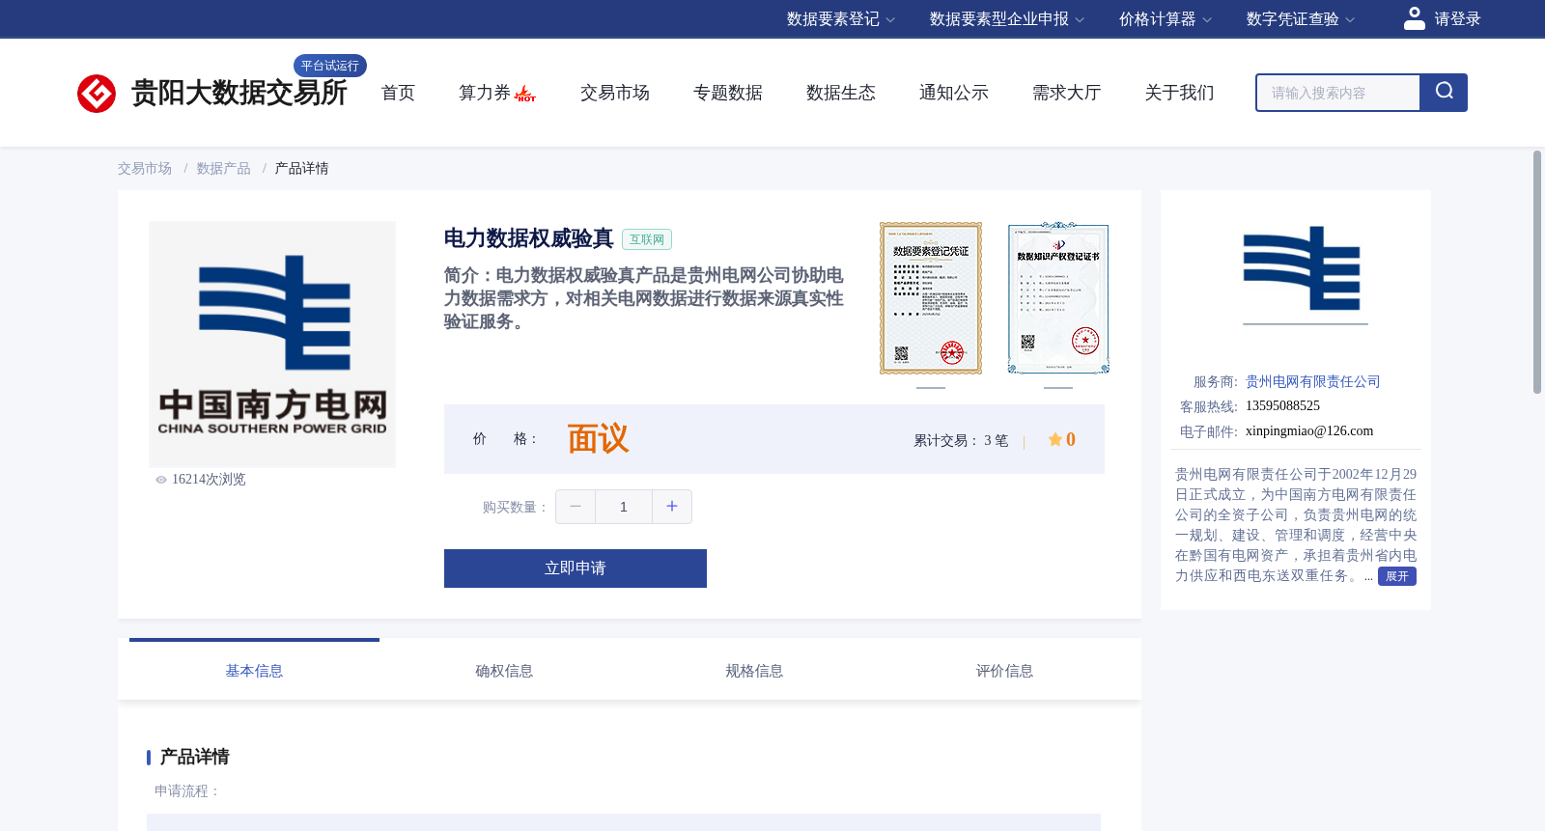This screenshot has width=1545, height=831.
Task: Open the 通知公示 menu item
Action: pos(954,93)
